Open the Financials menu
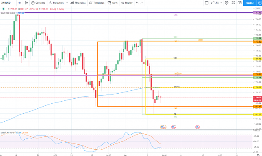The image size is (262, 156). [78, 3]
